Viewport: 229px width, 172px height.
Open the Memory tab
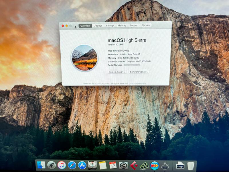[x=122, y=26]
